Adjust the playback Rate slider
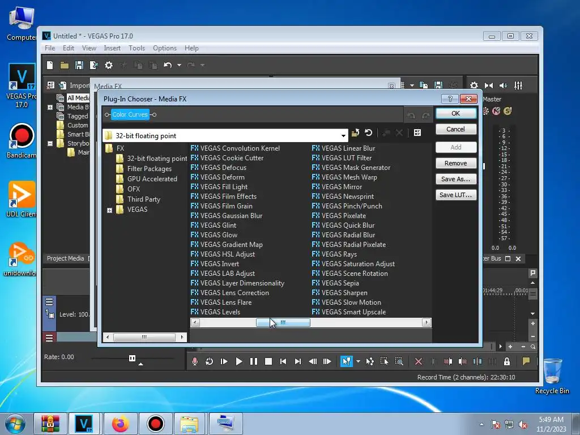This screenshot has height=435, width=580. tap(132, 358)
